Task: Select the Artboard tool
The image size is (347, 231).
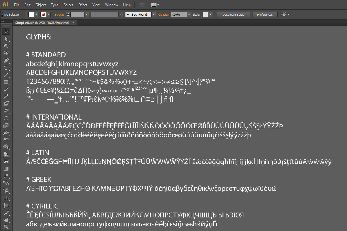Action: [6, 206]
